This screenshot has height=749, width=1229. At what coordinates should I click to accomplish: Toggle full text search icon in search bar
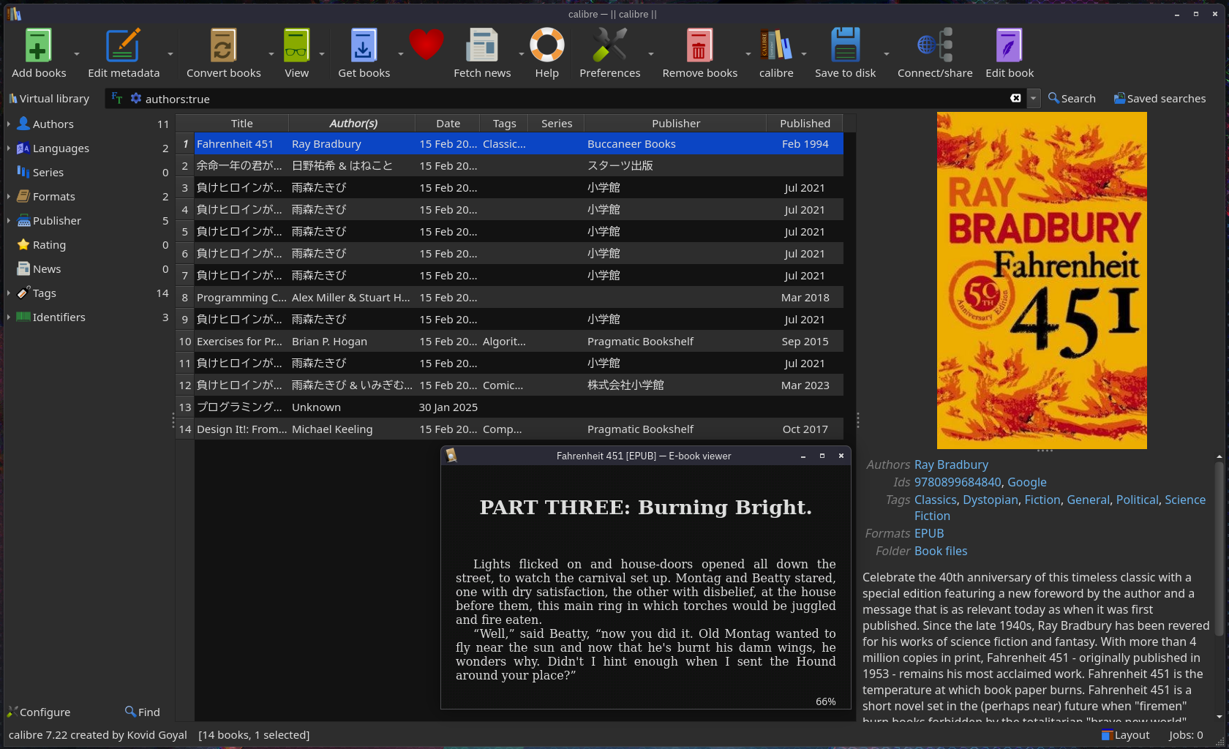pyautogui.click(x=117, y=98)
